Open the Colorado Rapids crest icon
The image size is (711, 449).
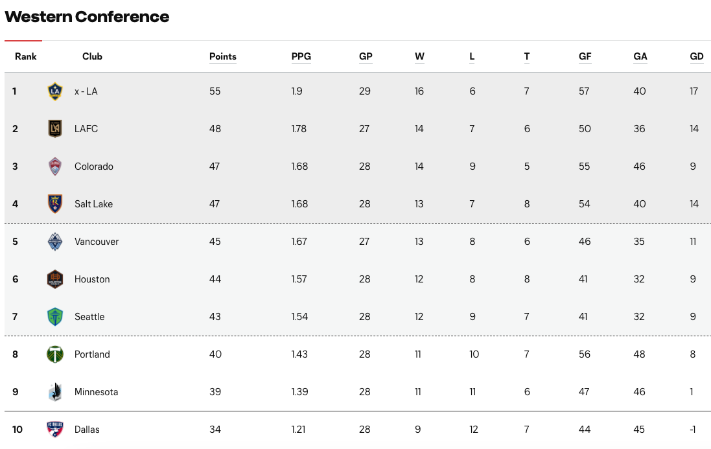click(55, 167)
